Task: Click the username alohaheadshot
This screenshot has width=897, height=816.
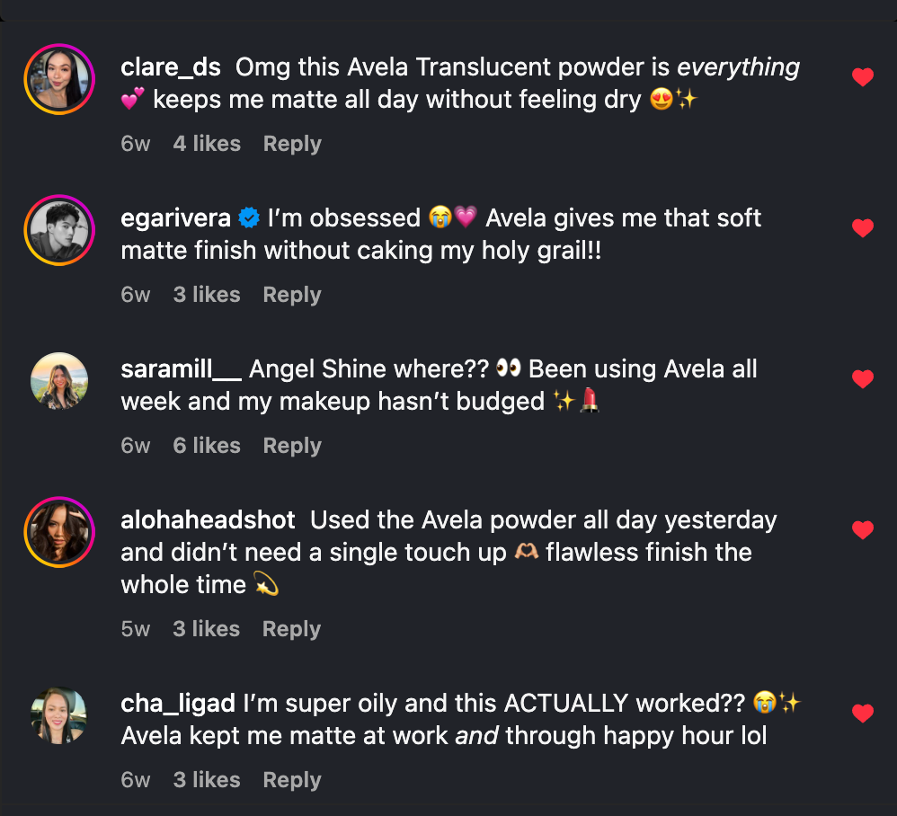Action: pyautogui.click(x=208, y=519)
